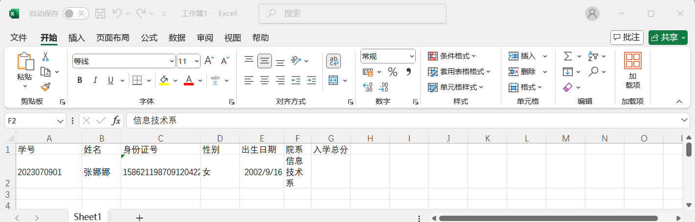This screenshot has height=222, width=695.
Task: Apply italic formatting to the cell
Action: tap(95, 81)
